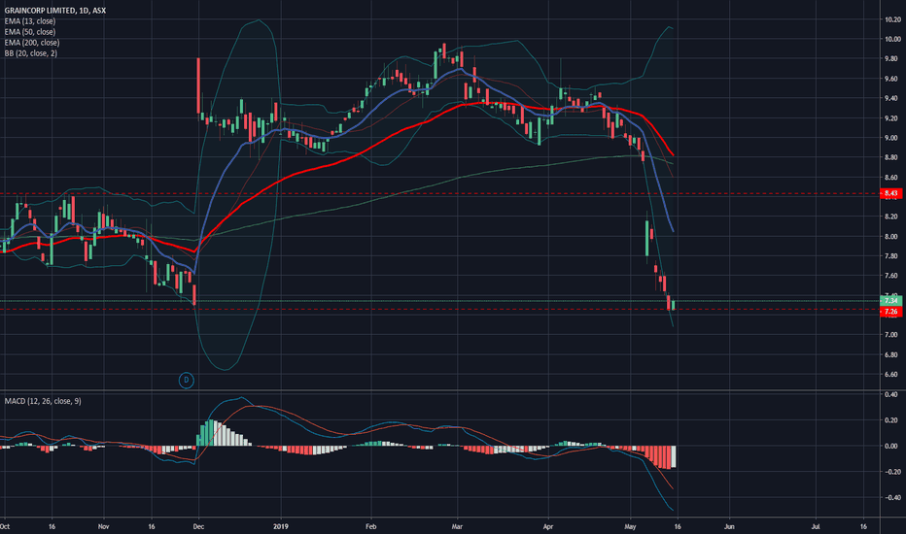This screenshot has width=906, height=534.
Task: Click the 6.60 price axis label
Action: 892,374
